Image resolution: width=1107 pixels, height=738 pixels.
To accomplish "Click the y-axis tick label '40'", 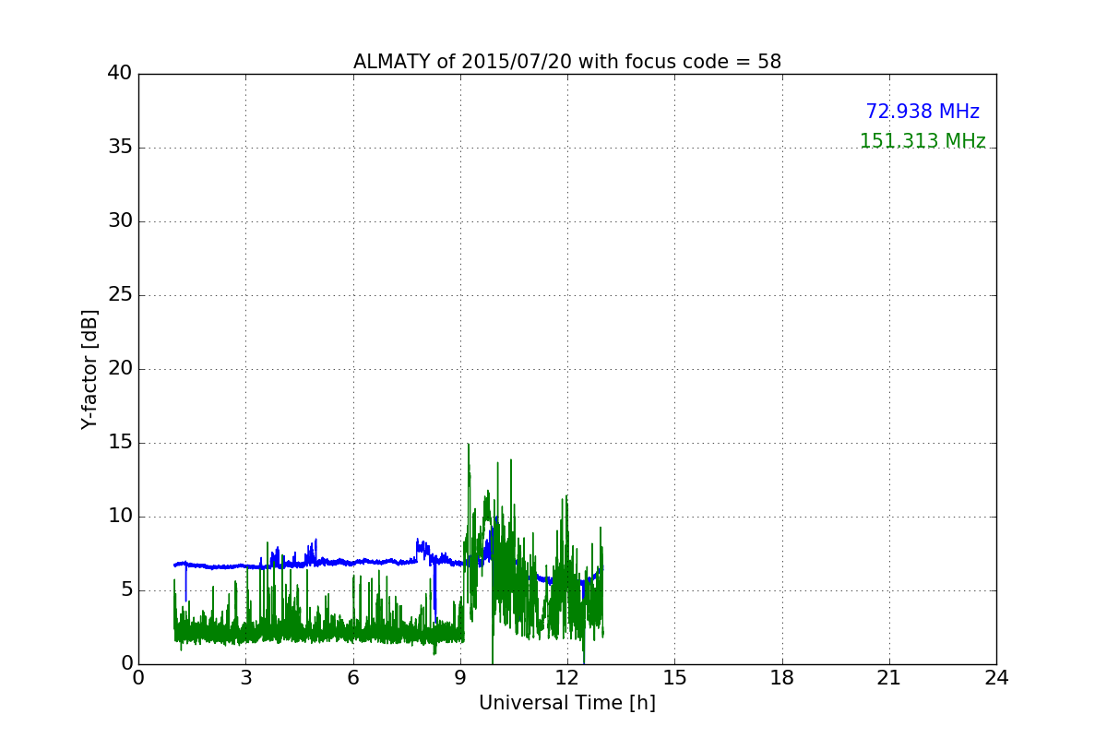I will 120,74.
